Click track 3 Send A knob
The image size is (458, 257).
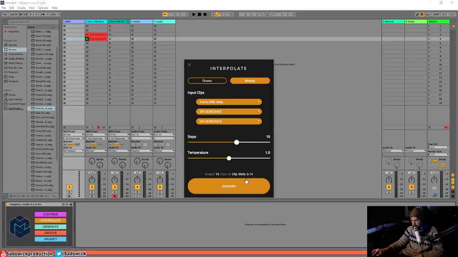click(114, 162)
